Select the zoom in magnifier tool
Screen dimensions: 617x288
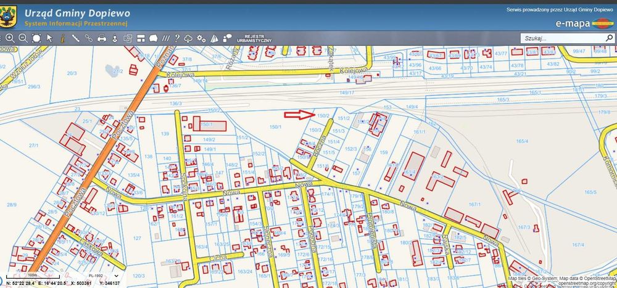click(10, 38)
